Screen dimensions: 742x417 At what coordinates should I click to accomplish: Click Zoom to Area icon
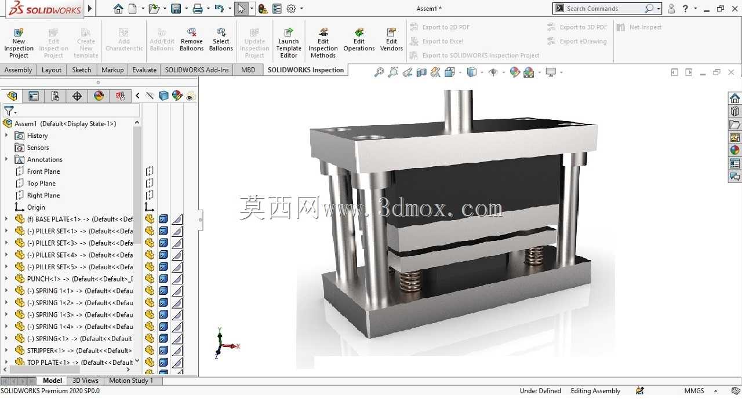click(x=393, y=72)
